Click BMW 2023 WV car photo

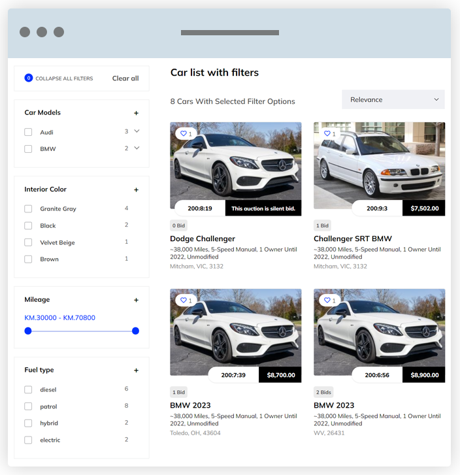pyautogui.click(x=379, y=332)
